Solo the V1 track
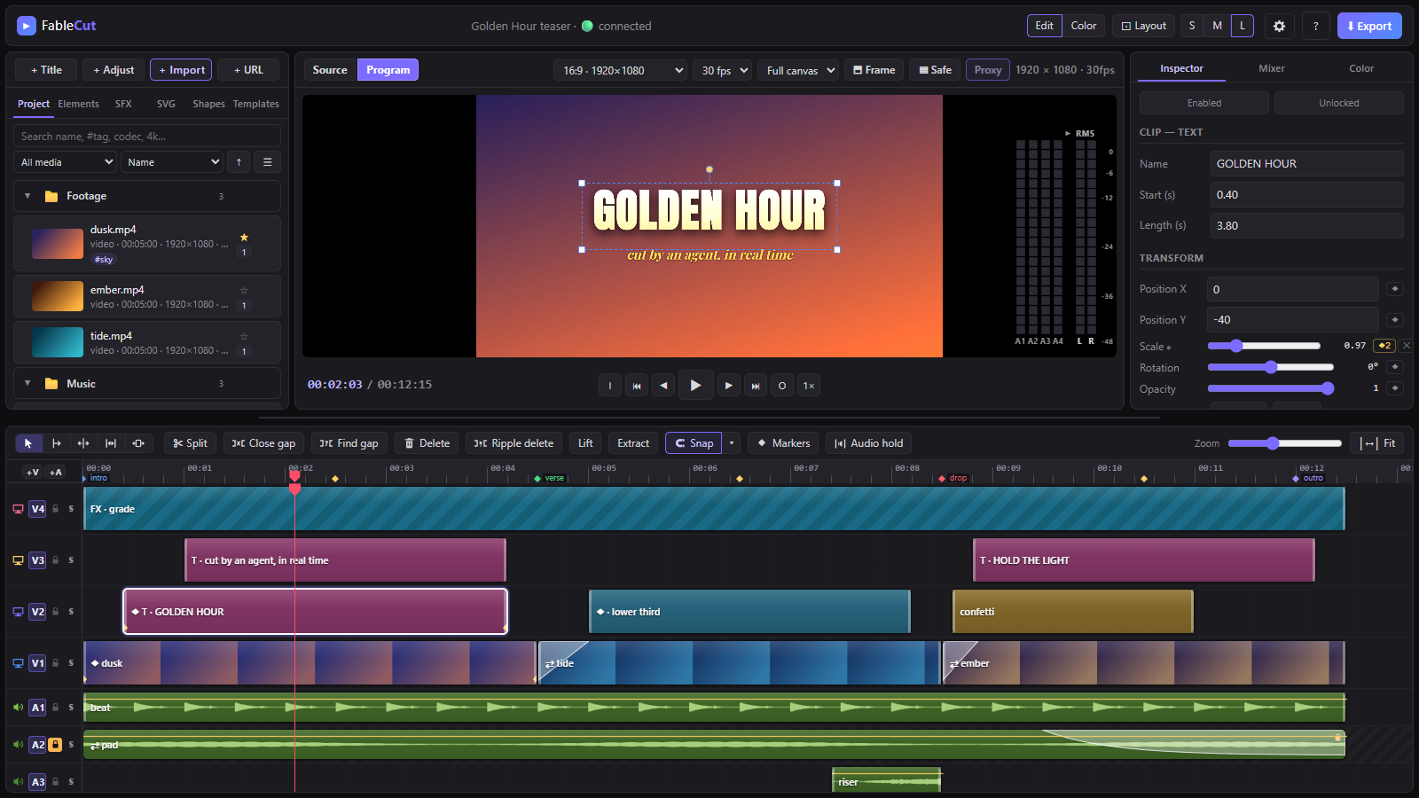This screenshot has width=1419, height=798. coord(71,663)
